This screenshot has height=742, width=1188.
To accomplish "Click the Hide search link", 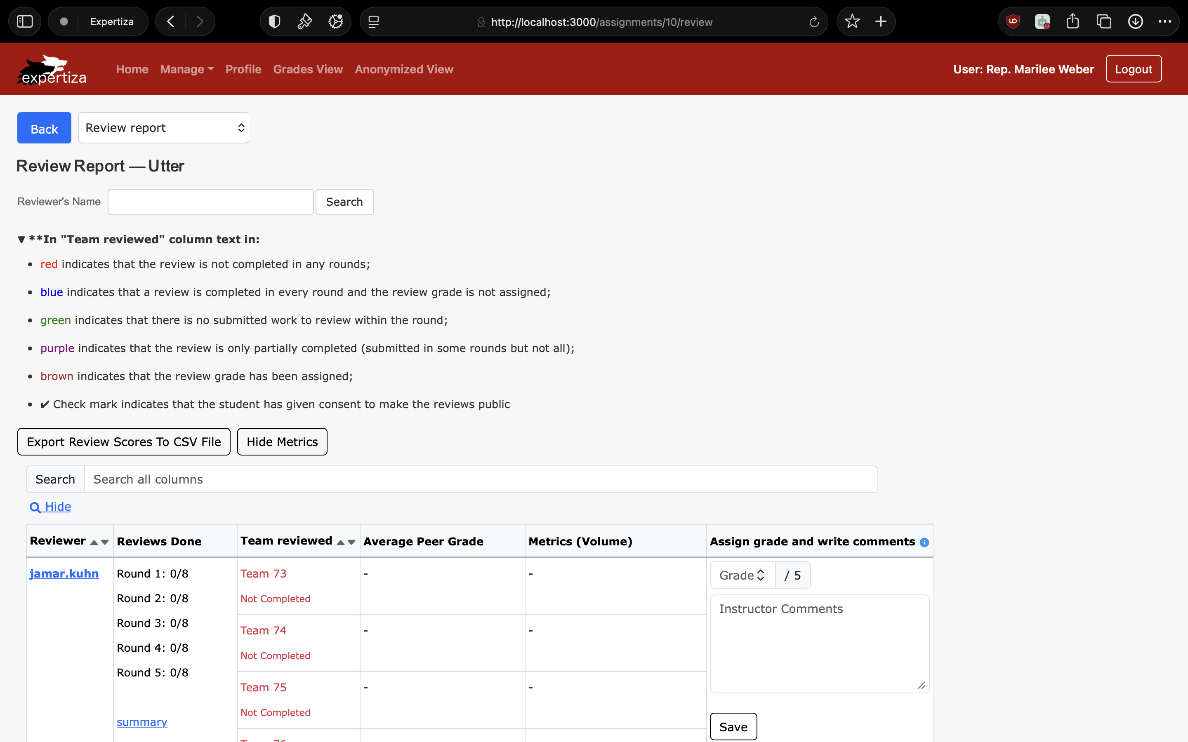I will [58, 507].
